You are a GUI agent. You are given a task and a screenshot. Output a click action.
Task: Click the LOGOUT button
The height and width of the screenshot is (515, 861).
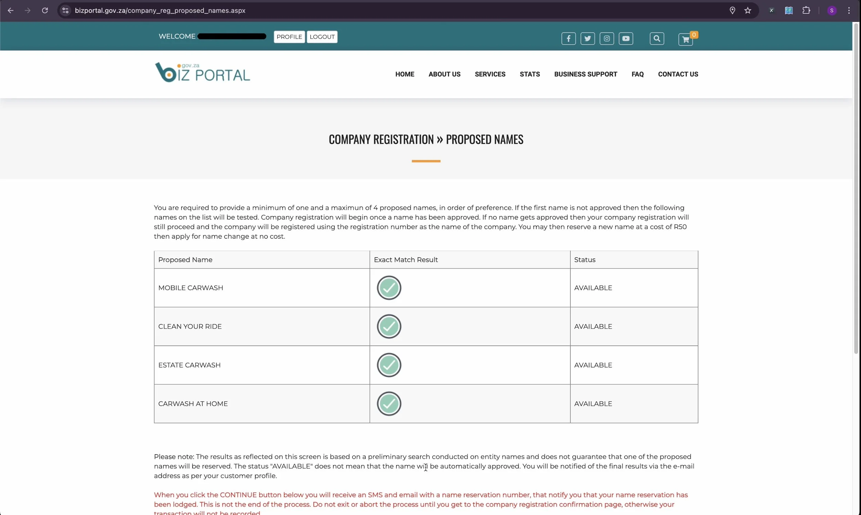(322, 37)
